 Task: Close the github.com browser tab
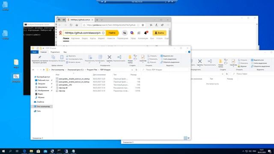(x=92, y=20)
